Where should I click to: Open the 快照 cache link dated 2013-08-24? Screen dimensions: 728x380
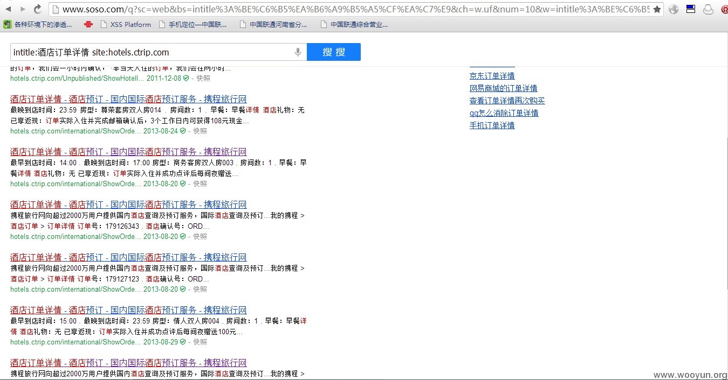[200, 131]
